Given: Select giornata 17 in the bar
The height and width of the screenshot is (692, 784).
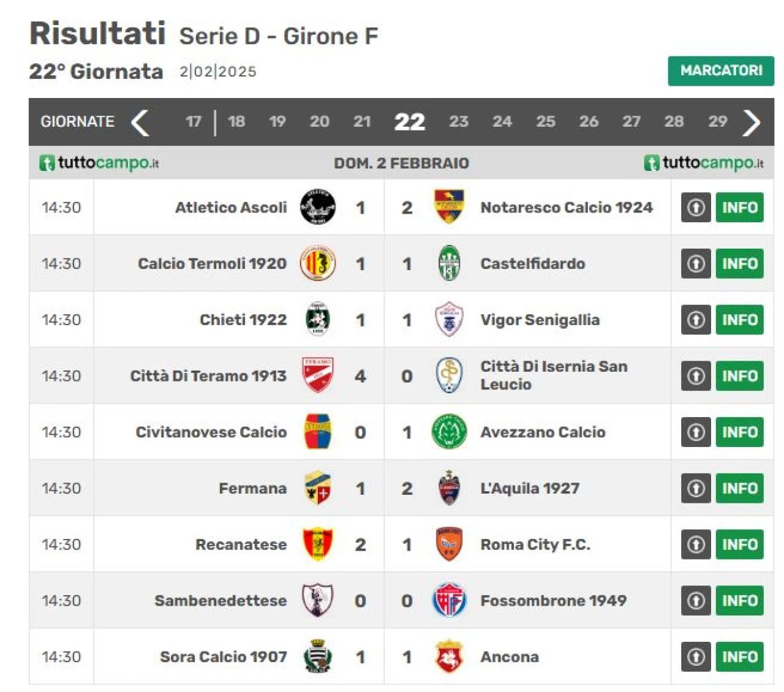Looking at the screenshot, I should [x=194, y=121].
